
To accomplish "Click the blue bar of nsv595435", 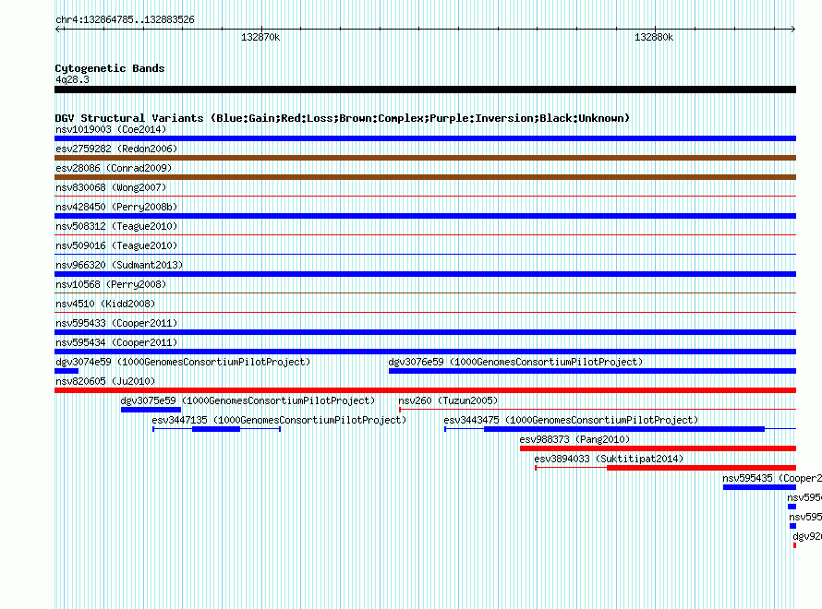I will click(x=759, y=487).
